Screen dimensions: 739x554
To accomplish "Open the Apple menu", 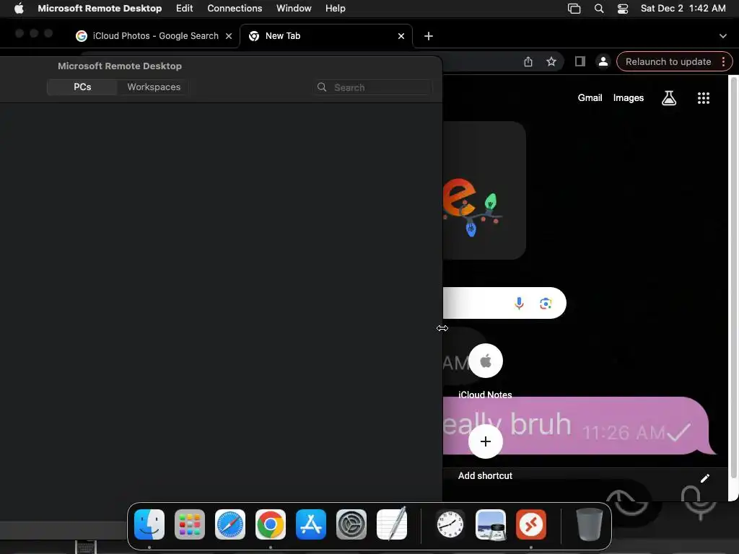I will pos(19,8).
